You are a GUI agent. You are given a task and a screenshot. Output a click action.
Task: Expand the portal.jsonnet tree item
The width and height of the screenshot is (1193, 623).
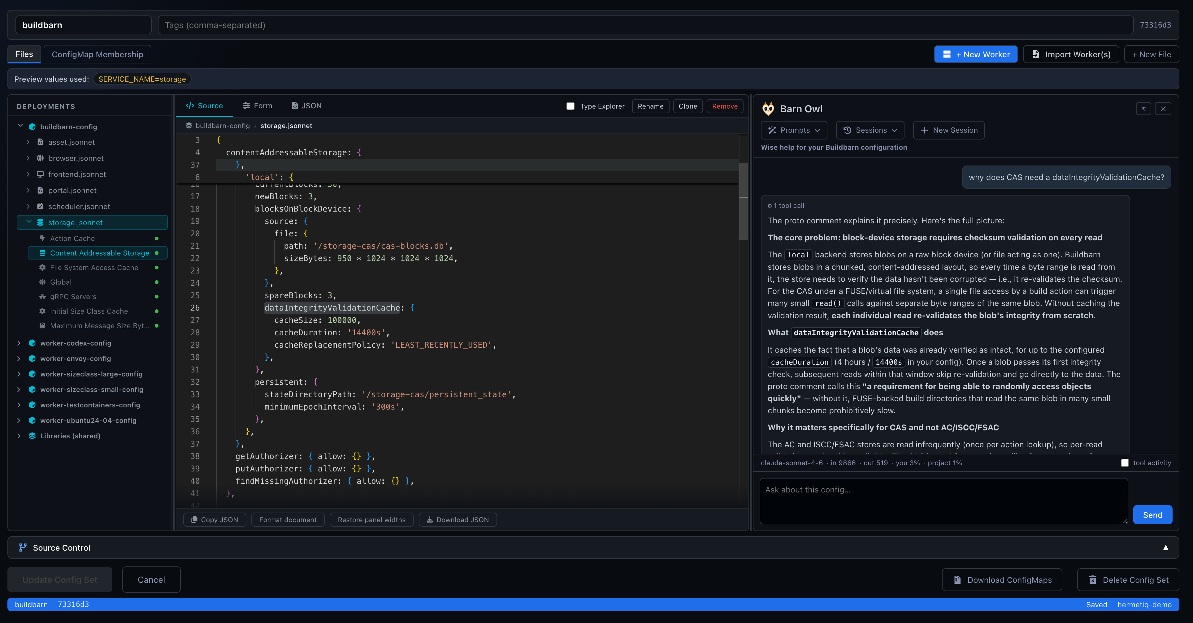pos(28,190)
